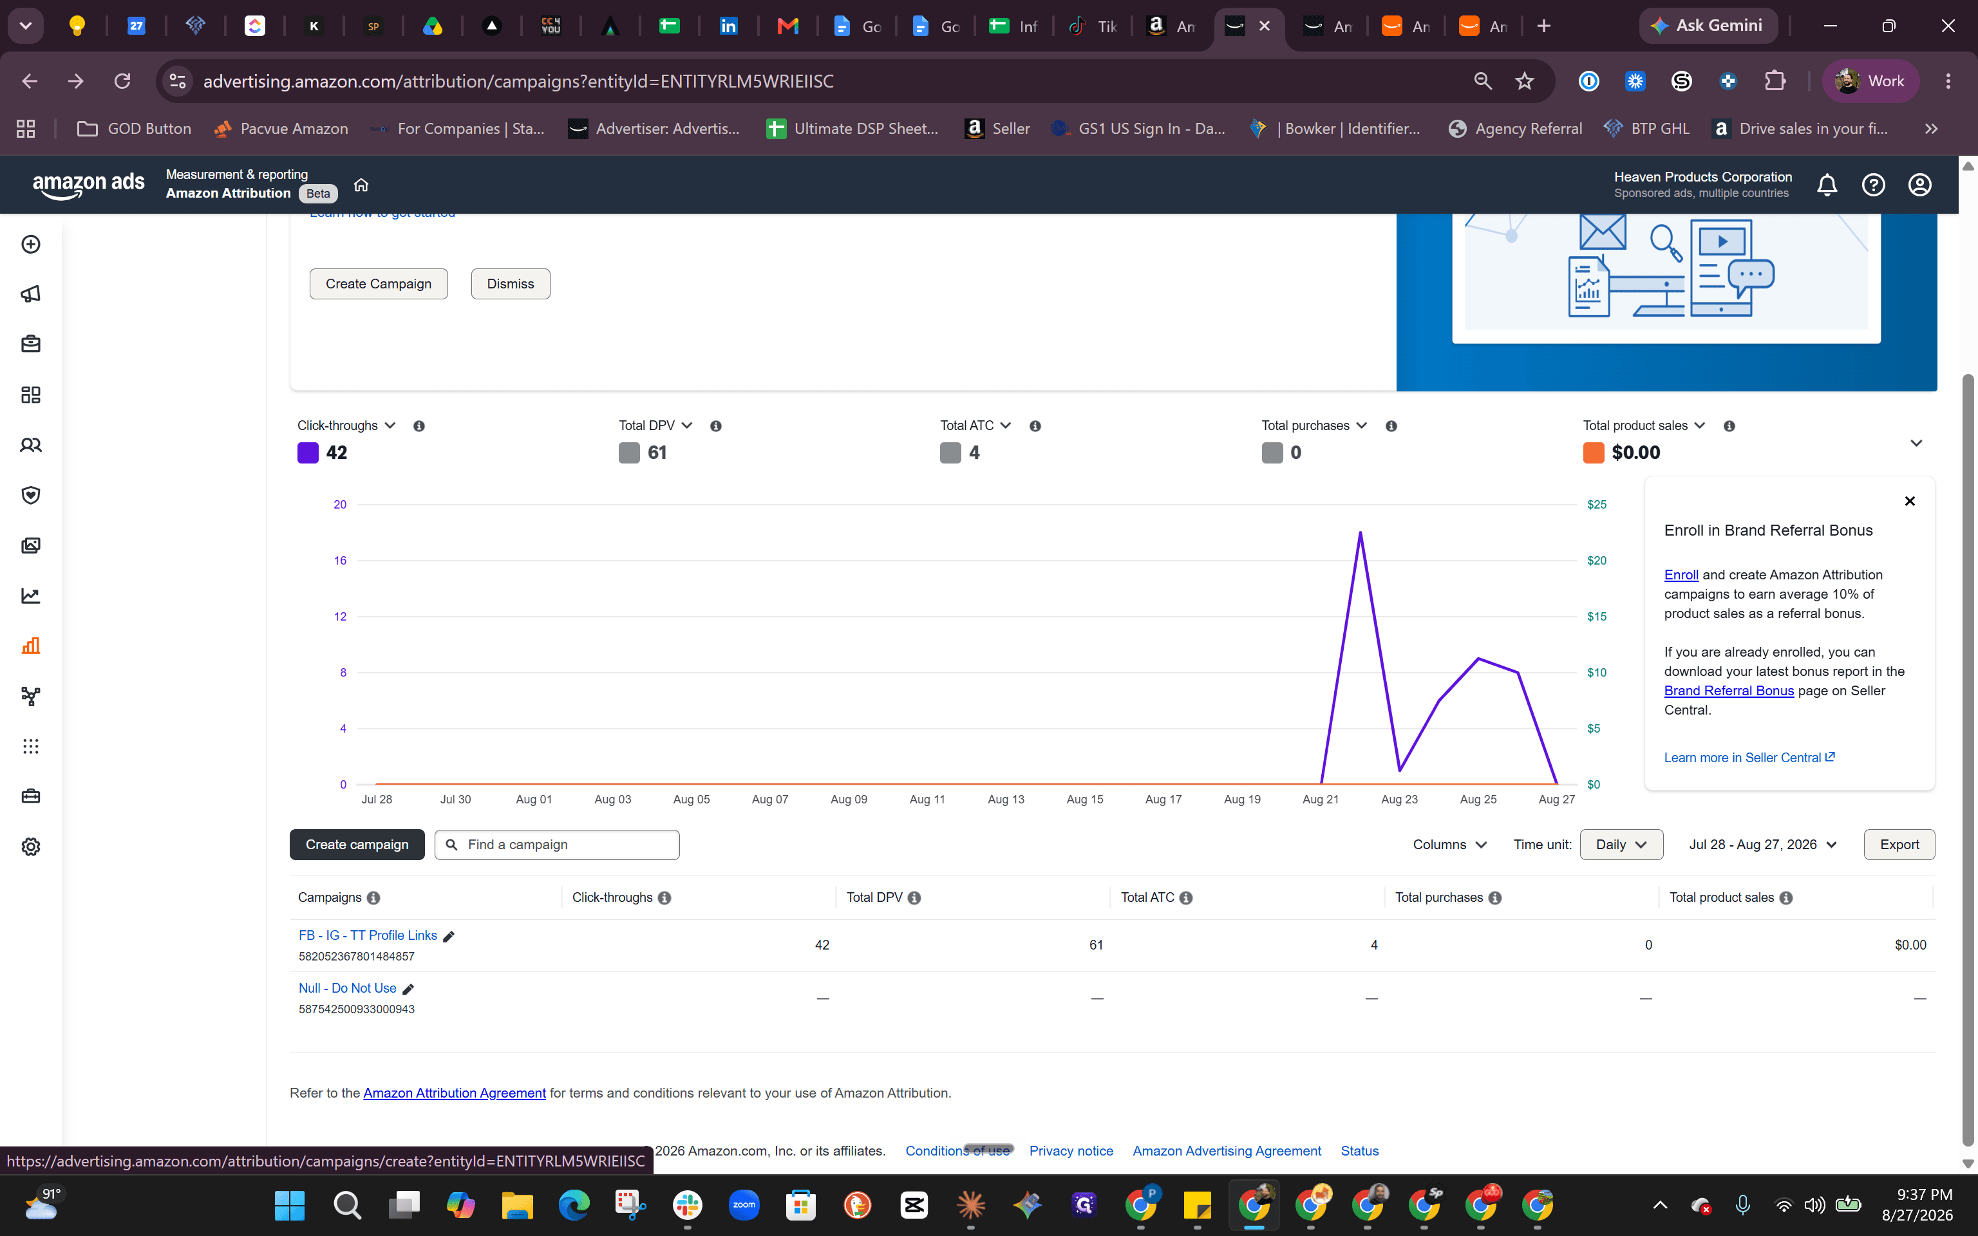Open the nine-dot apps sidebar icon

pos(31,746)
